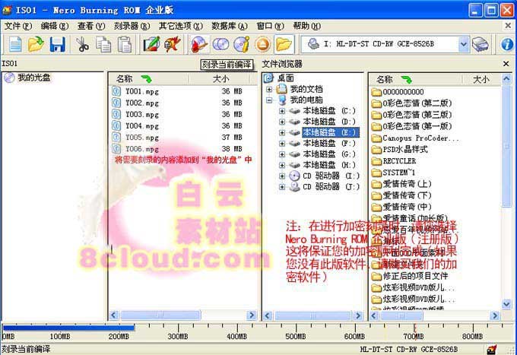Open the recorder selection dropdown
This screenshot has width=517, height=355.
463,44
